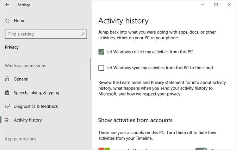Open the General privacy page
Image resolution: width=236 pixels, height=150 pixels.
[21, 79]
